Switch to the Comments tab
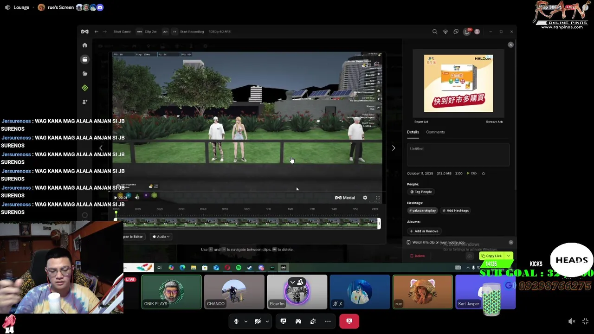 click(x=435, y=132)
